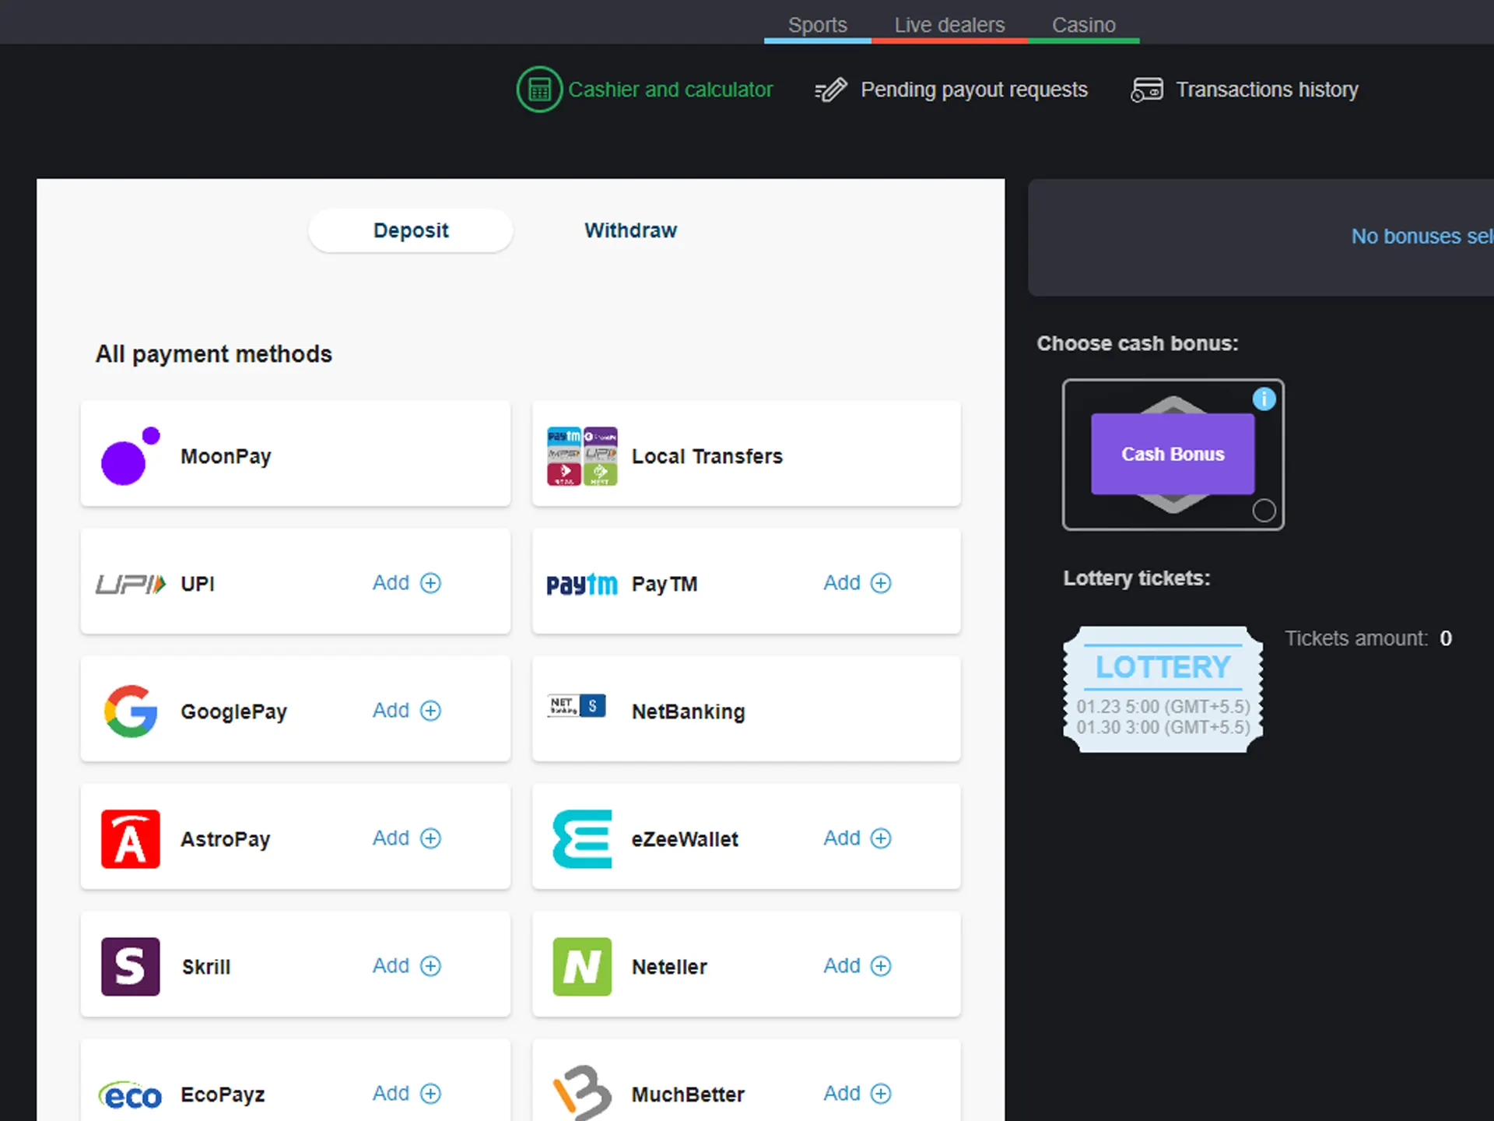Screen dimensions: 1494x1121
Task: Click Add link for PayTM
Action: point(842,583)
